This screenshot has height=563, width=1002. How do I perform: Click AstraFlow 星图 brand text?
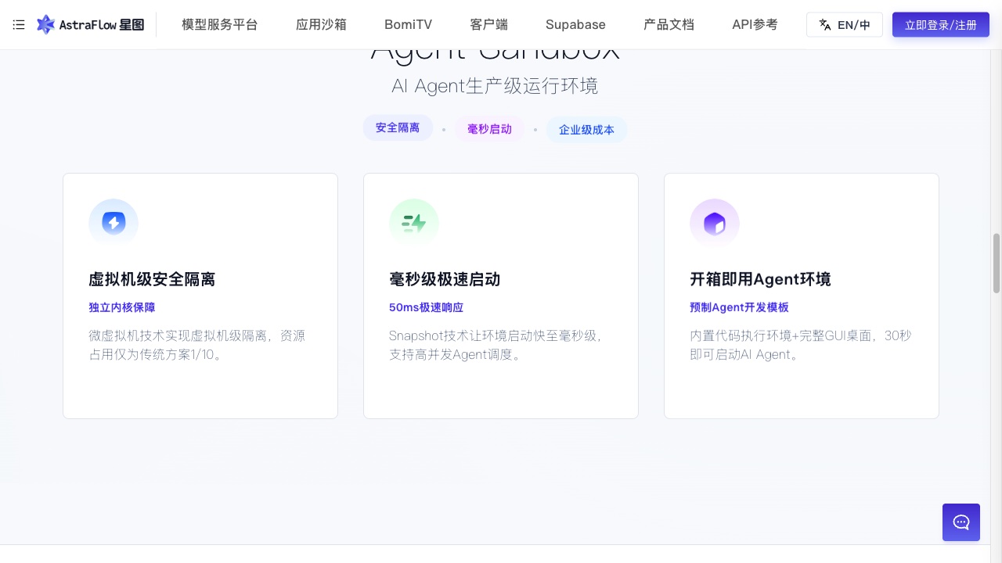click(x=102, y=25)
